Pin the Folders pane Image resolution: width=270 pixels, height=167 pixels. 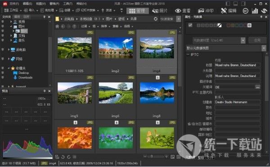click(x=44, y=17)
